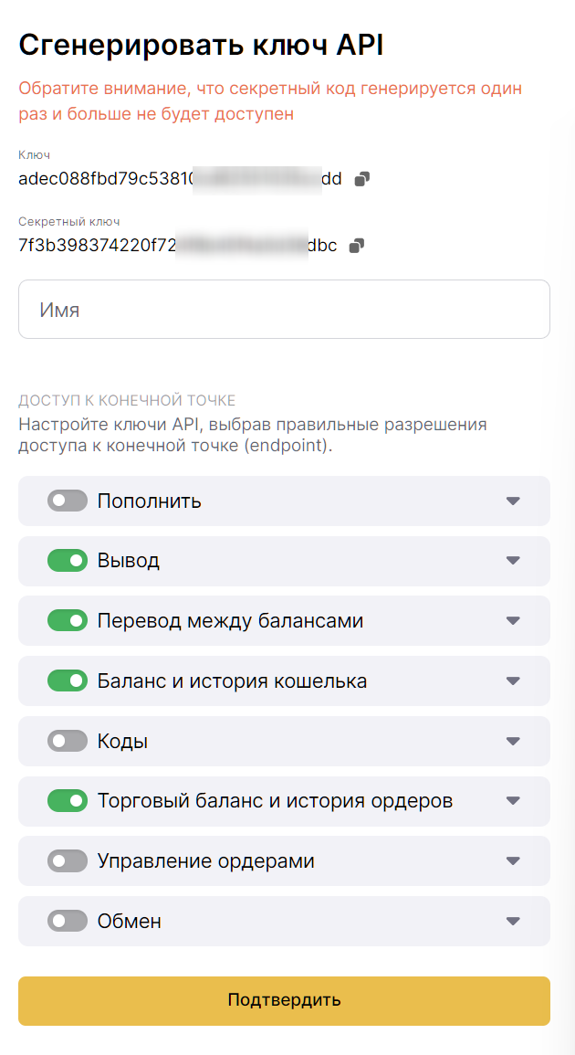
Task: Open Баланс и история кошелька dropdown arrow
Action: coord(513,680)
